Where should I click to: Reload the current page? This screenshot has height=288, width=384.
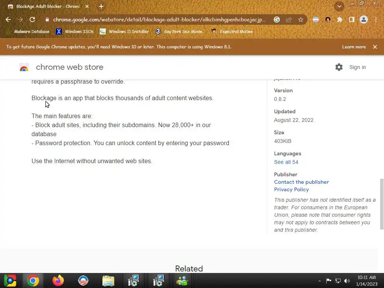coord(32,19)
